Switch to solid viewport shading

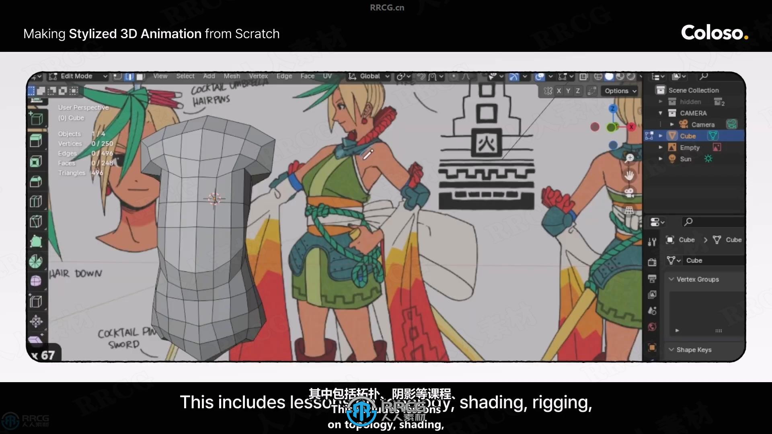point(609,76)
